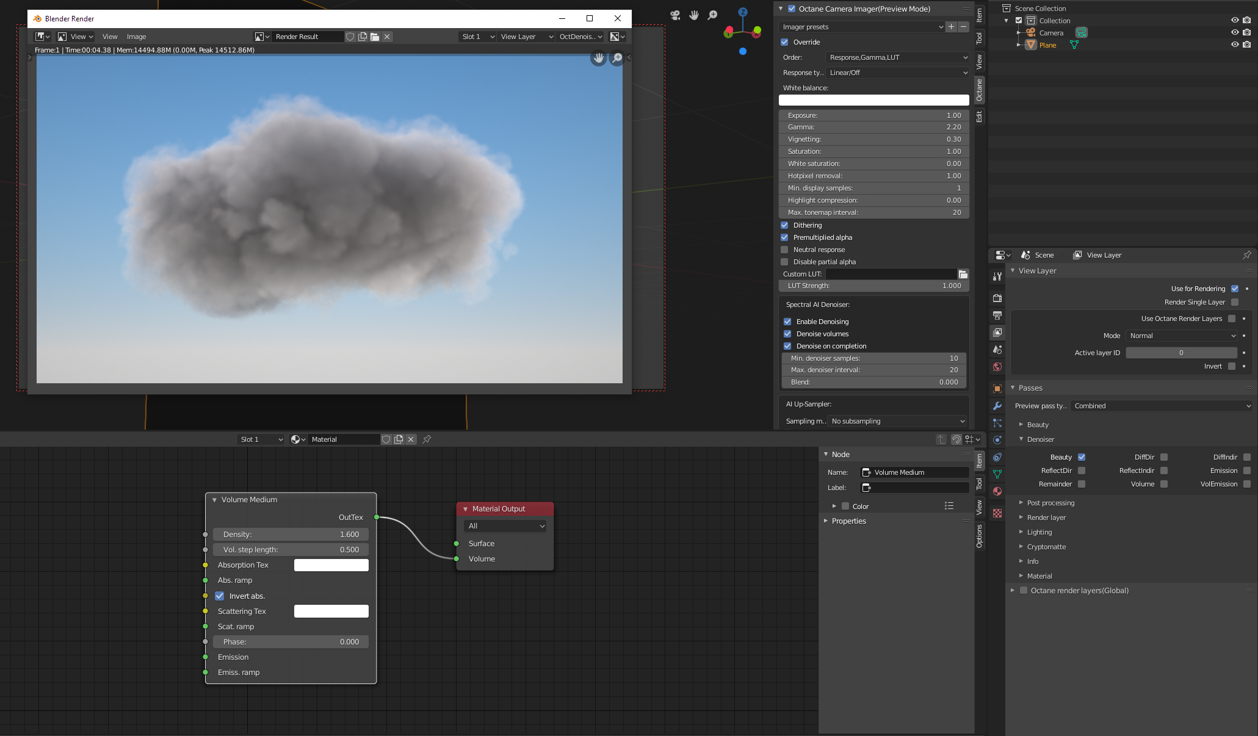Disable the Invert abs. checkbox
1258x736 pixels.
tap(220, 596)
